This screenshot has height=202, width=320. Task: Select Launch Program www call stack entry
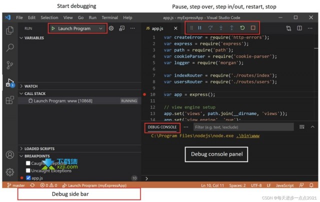79,101
